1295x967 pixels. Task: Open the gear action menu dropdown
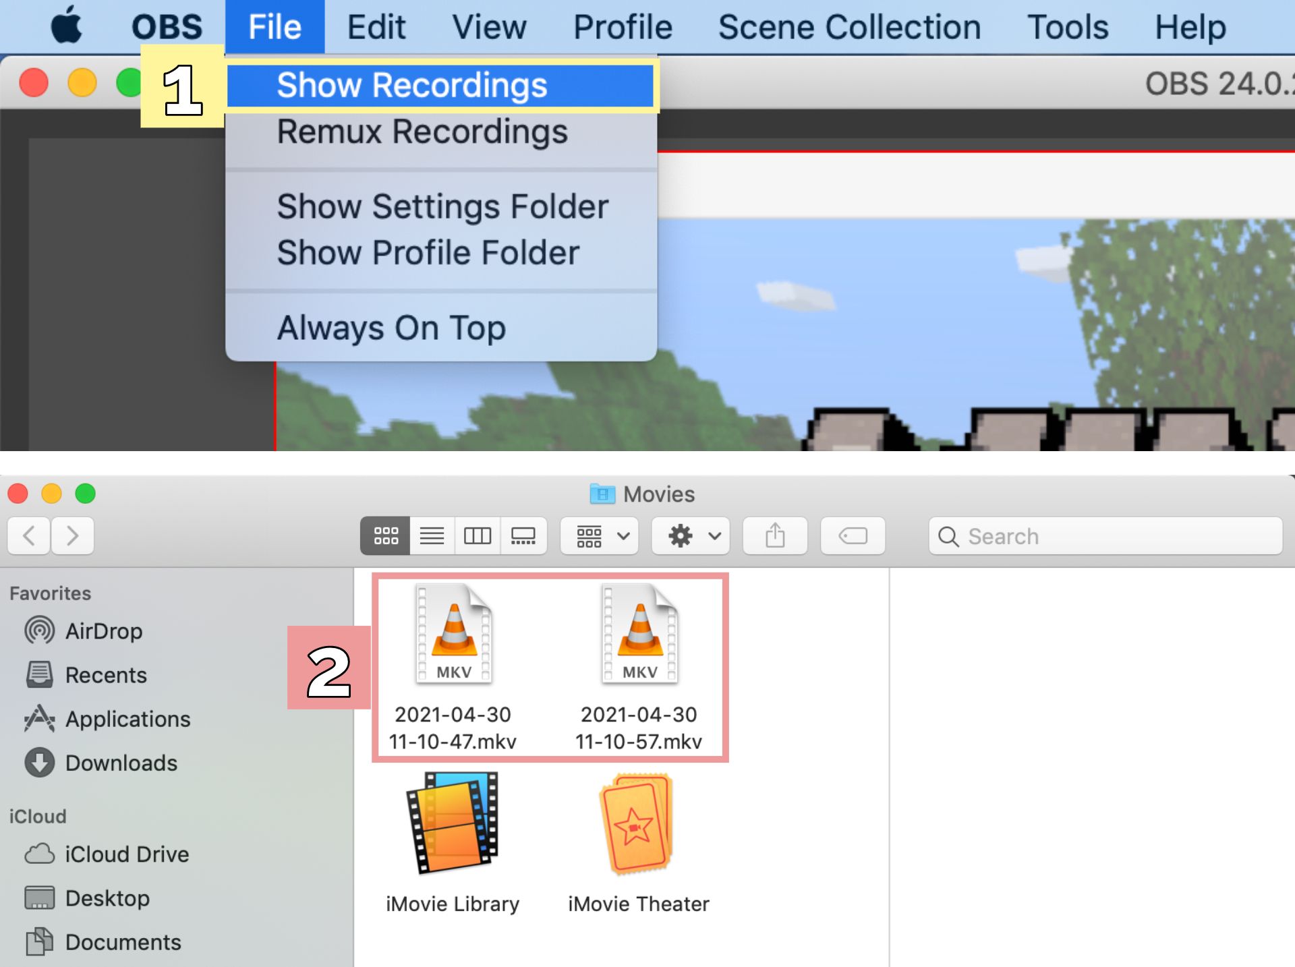pos(691,536)
